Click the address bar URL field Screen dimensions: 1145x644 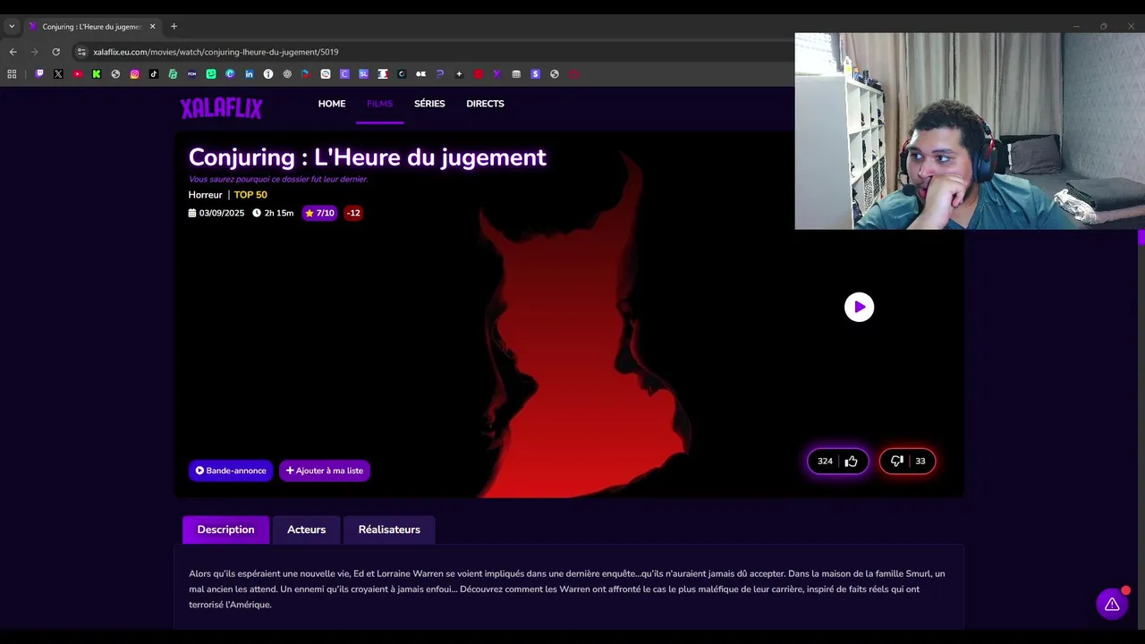point(429,52)
